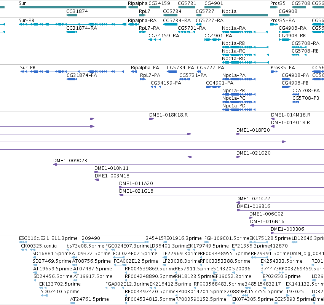
Task: Select transcript RpL7-RA
Action: 142,32
